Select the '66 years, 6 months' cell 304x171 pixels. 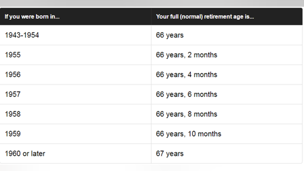coord(227,95)
